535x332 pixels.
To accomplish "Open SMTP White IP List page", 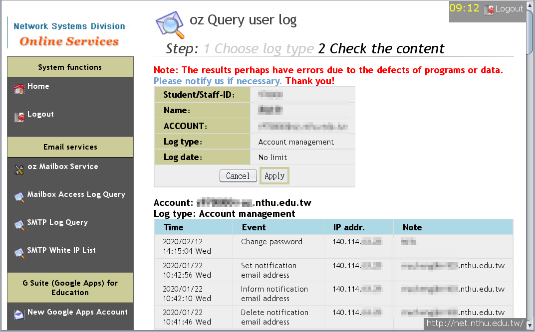I will 61,250.
